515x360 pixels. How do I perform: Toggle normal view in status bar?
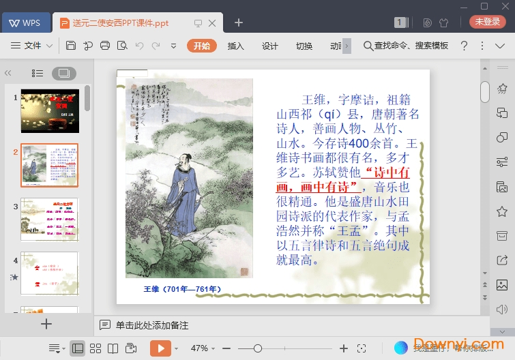point(78,348)
